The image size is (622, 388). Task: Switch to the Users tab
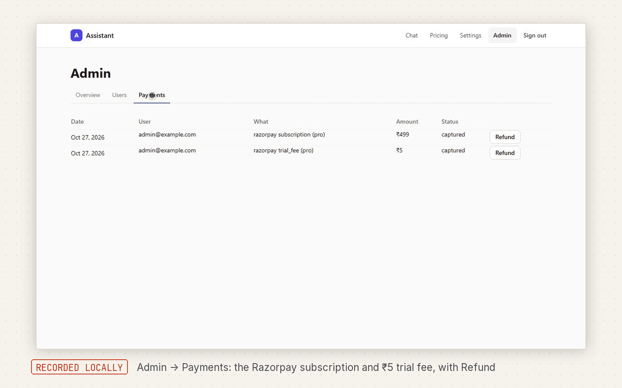pyautogui.click(x=119, y=95)
